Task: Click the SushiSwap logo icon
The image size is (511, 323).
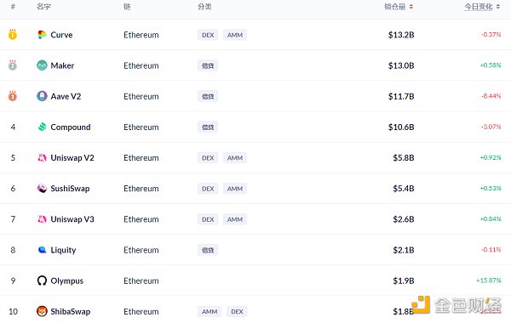Action: coord(42,188)
